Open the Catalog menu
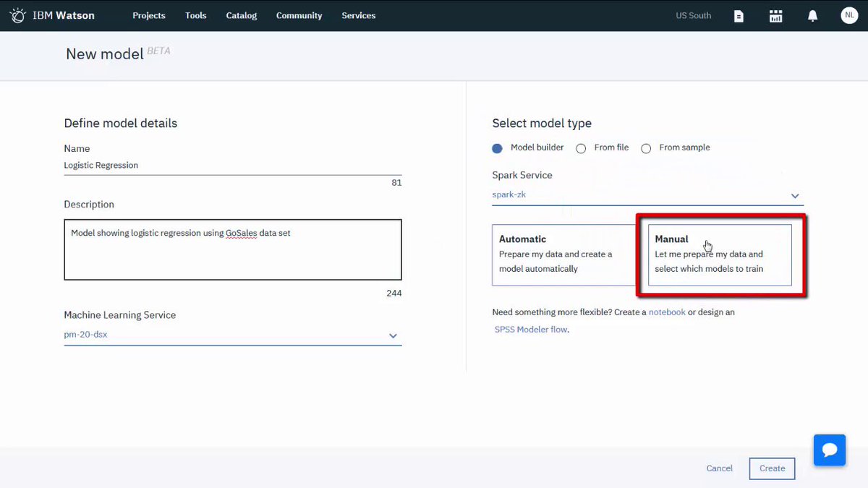Viewport: 868px width, 488px height. (x=242, y=15)
